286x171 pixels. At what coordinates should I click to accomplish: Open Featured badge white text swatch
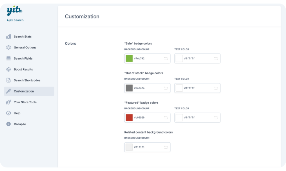tap(179, 118)
